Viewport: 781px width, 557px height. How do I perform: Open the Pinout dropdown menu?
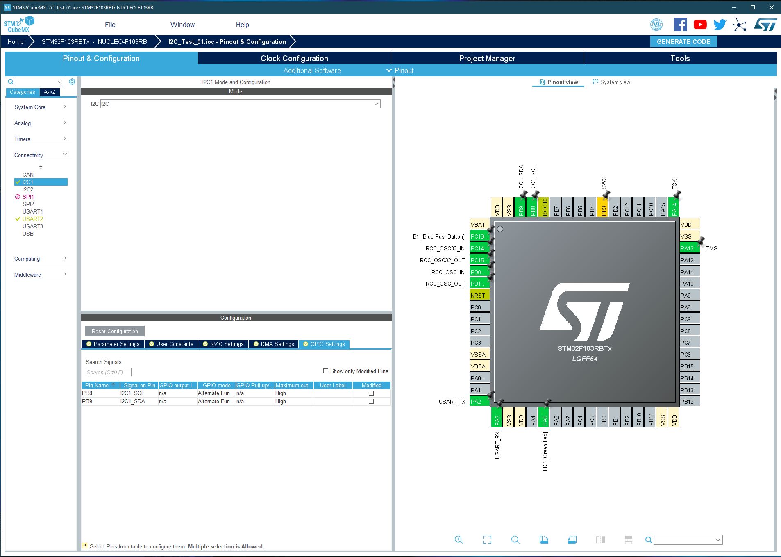click(400, 70)
